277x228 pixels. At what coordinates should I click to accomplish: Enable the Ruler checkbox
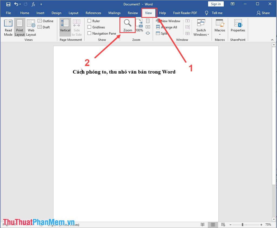[x=89, y=21]
